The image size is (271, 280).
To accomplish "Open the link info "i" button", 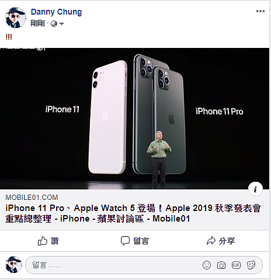I will [255, 189].
